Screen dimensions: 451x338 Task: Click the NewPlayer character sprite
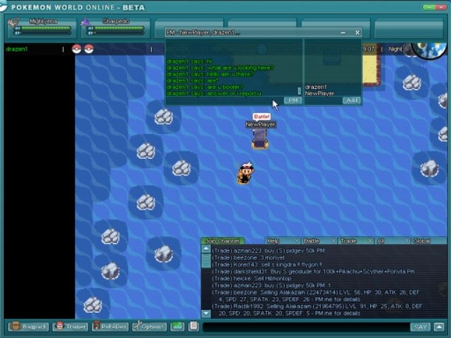click(x=260, y=139)
